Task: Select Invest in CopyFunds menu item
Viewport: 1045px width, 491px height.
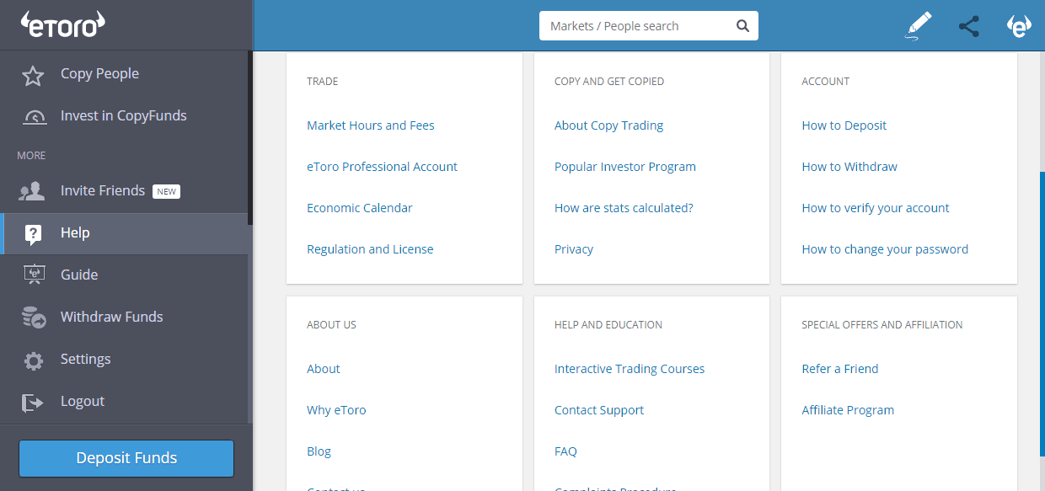Action: point(125,115)
